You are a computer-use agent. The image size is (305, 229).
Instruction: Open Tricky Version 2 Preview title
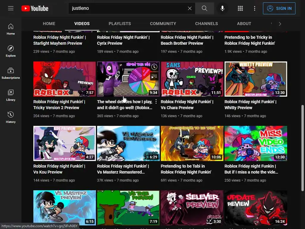click(x=59, y=105)
